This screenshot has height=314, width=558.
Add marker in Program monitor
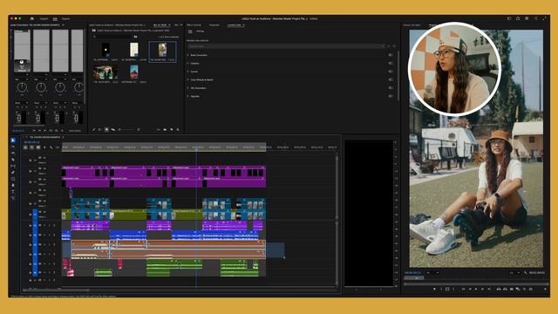(434, 289)
